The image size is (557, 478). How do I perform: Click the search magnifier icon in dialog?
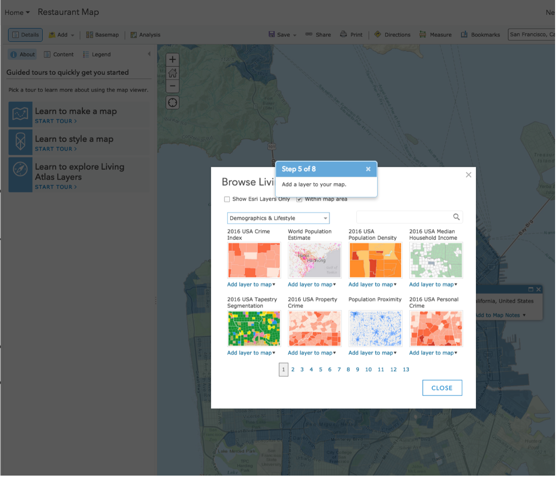pyautogui.click(x=456, y=217)
